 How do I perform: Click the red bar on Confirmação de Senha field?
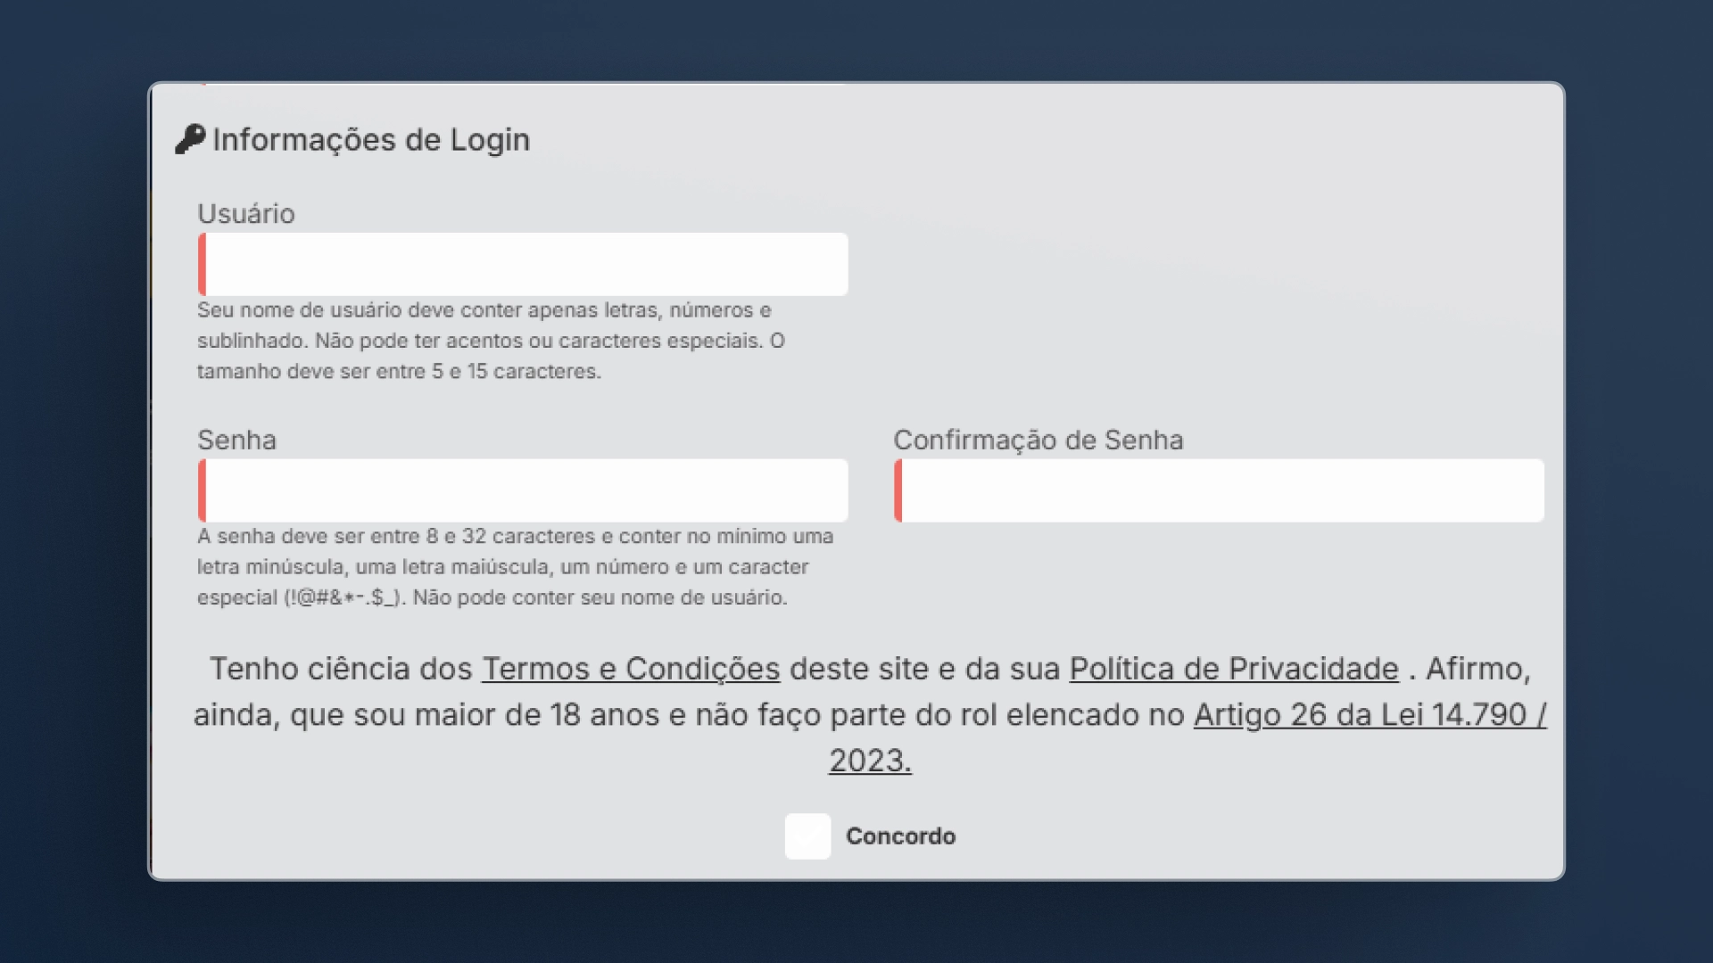(899, 490)
